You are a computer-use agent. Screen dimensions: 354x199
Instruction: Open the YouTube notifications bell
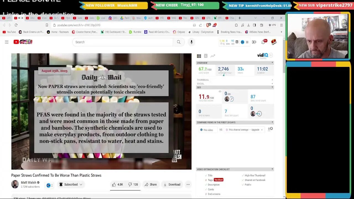point(263,42)
